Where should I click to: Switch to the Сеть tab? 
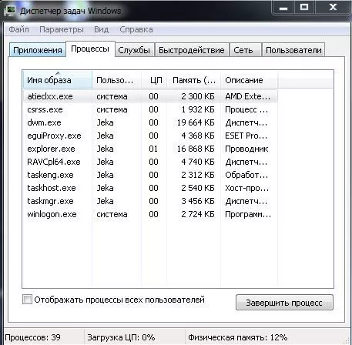pyautogui.click(x=243, y=50)
